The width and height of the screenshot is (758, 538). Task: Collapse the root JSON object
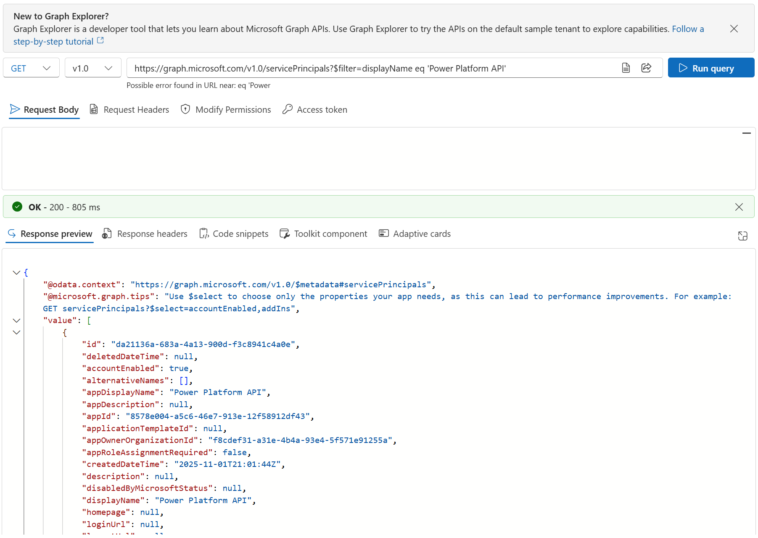17,273
